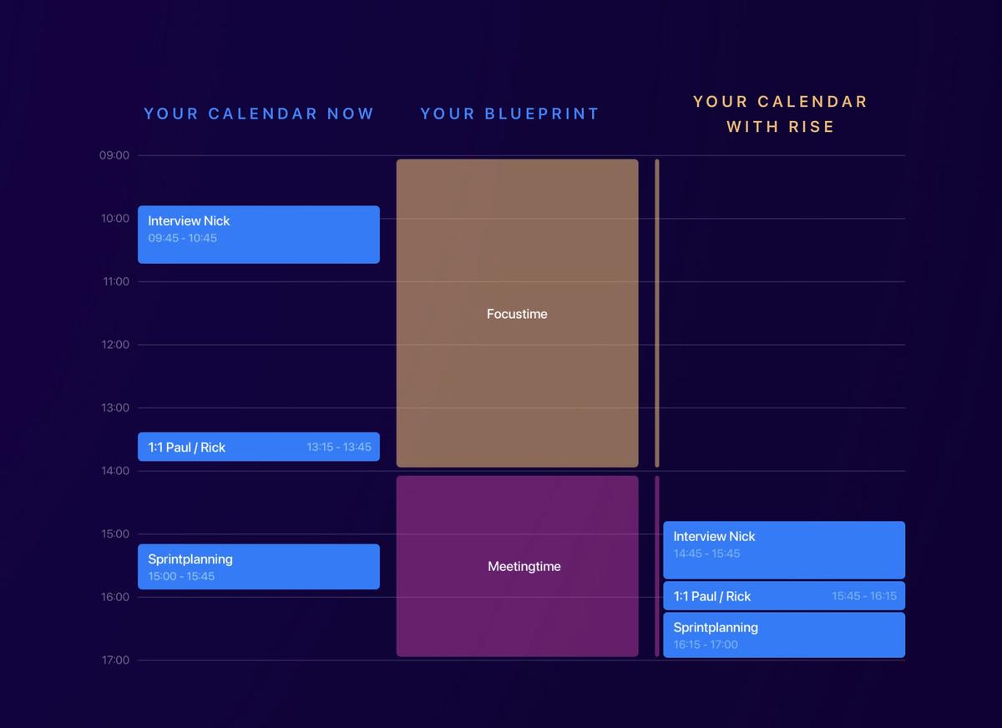Click the tan focus-time indicator bar
Viewport: 1002px width, 728px height.
(657, 313)
